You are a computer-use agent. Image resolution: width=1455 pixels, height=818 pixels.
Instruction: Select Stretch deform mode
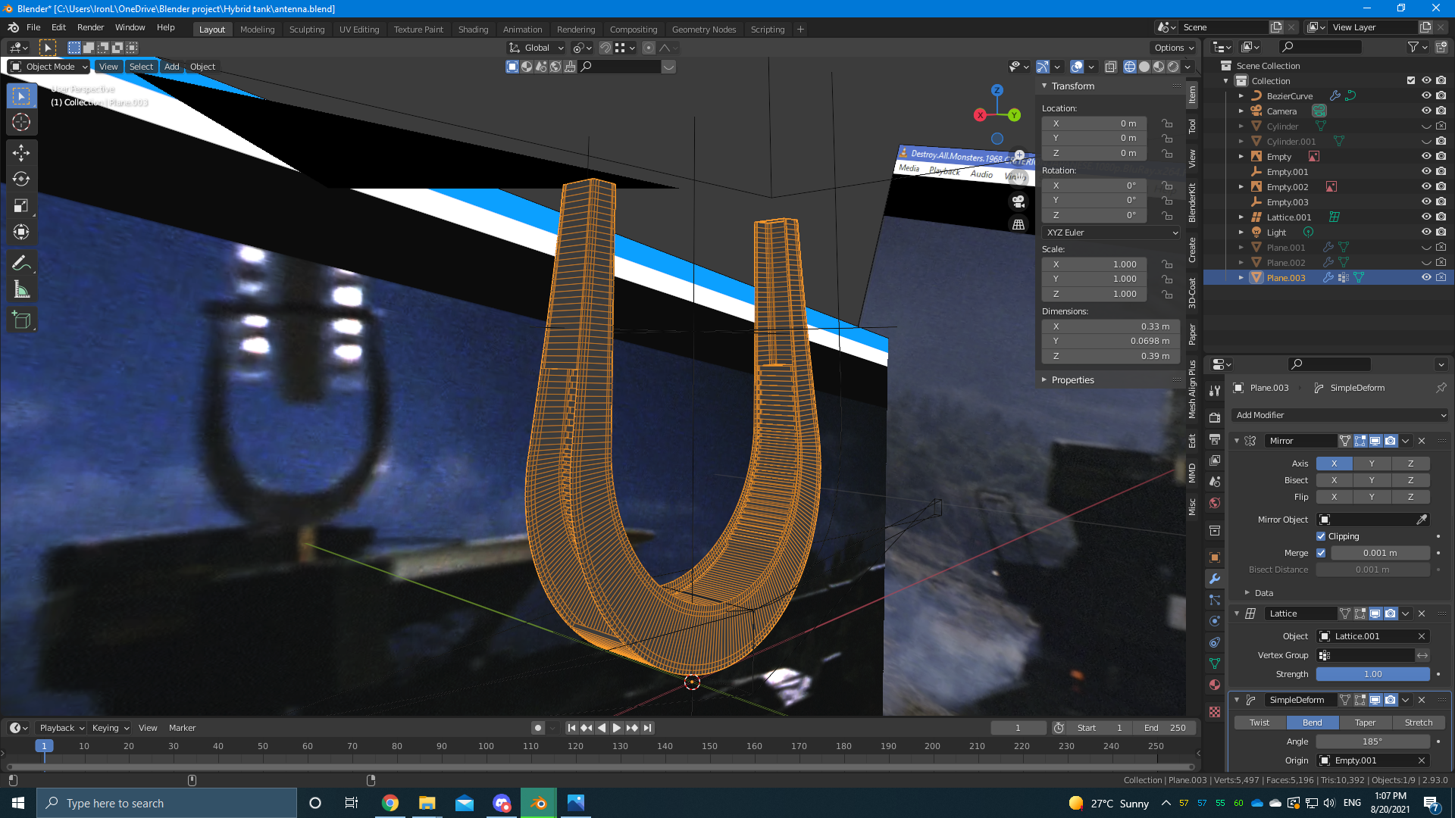tap(1418, 723)
